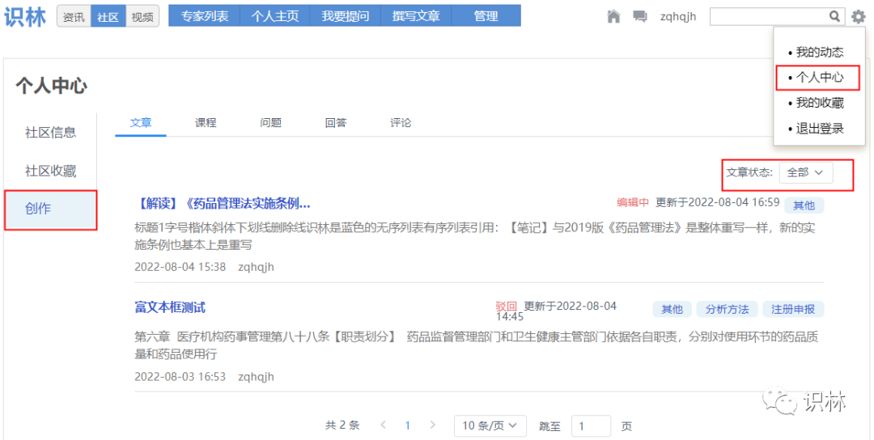Open 我要提问 in navigation bar
This screenshot has width=874, height=440.
pos(345,16)
